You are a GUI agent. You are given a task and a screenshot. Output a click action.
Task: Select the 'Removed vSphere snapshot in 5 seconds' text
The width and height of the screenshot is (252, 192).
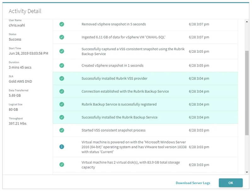[114, 24]
